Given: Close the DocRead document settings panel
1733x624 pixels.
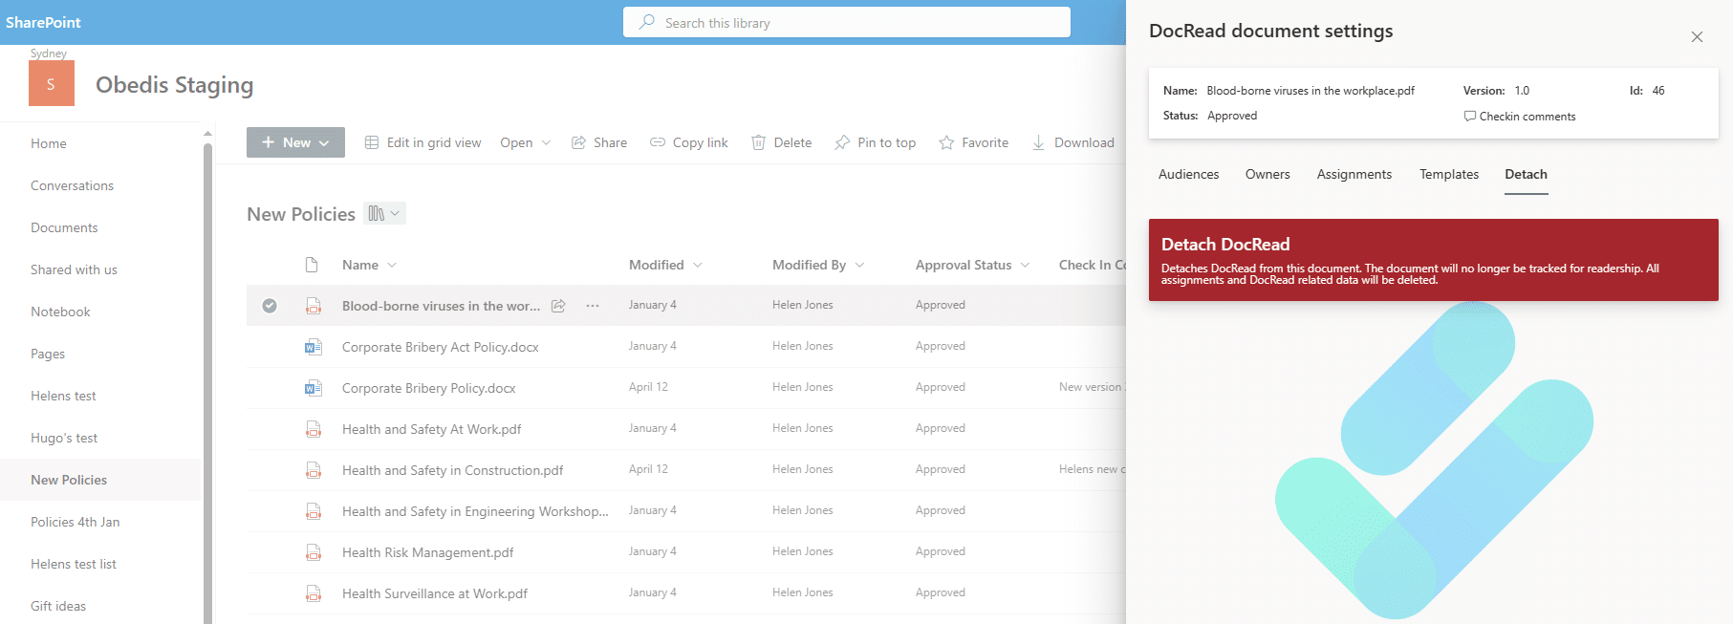Looking at the screenshot, I should (1697, 37).
